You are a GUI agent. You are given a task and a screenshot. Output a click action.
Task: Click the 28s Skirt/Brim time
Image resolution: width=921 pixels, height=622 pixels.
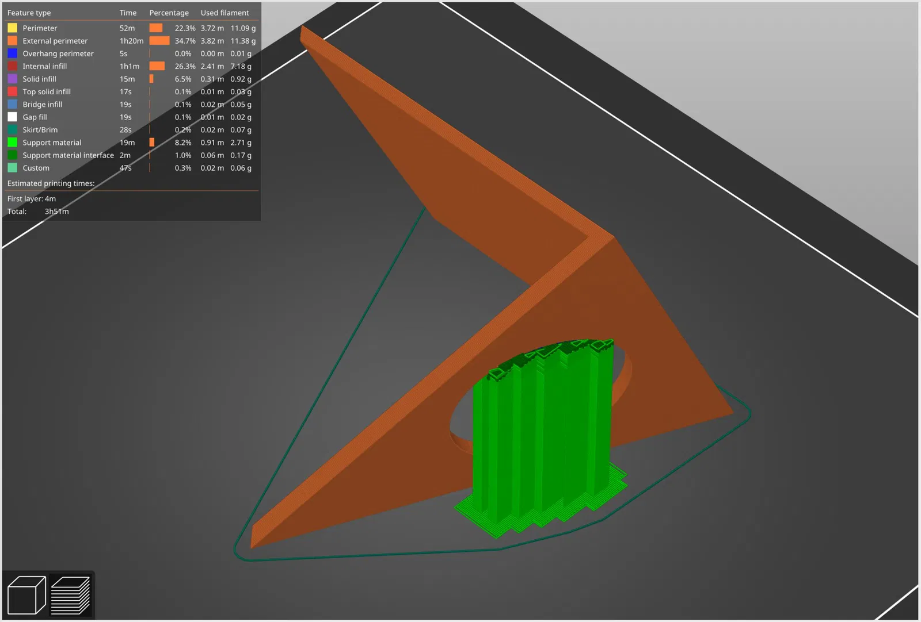coord(125,130)
